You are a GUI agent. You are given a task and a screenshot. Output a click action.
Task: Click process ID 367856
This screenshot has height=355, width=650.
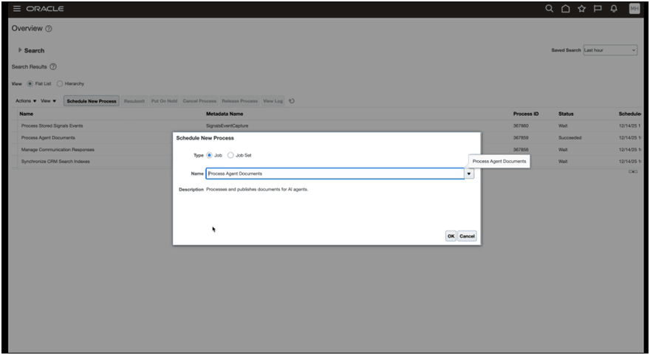tap(521, 150)
